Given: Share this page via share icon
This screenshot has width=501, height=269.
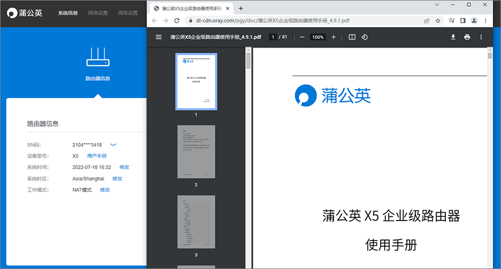Looking at the screenshot, I should click(x=426, y=21).
